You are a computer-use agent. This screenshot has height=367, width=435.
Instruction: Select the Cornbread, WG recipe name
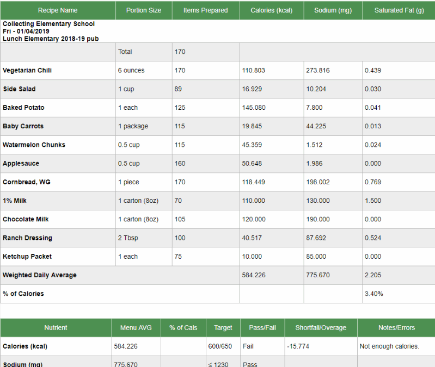[27, 182]
